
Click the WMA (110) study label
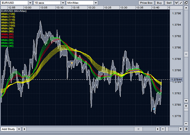point(8,20)
